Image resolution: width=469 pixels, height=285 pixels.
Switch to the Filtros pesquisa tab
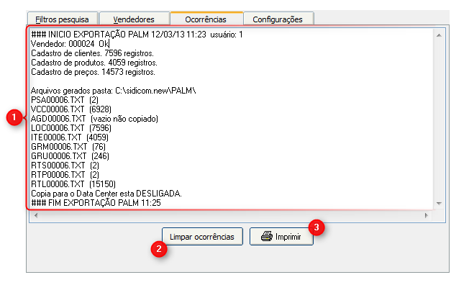pos(63,19)
